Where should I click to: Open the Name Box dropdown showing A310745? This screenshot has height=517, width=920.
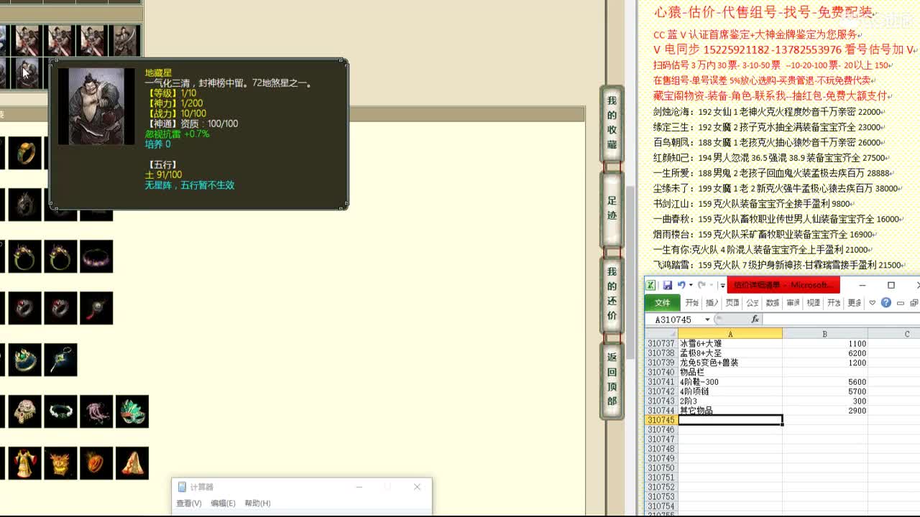707,319
